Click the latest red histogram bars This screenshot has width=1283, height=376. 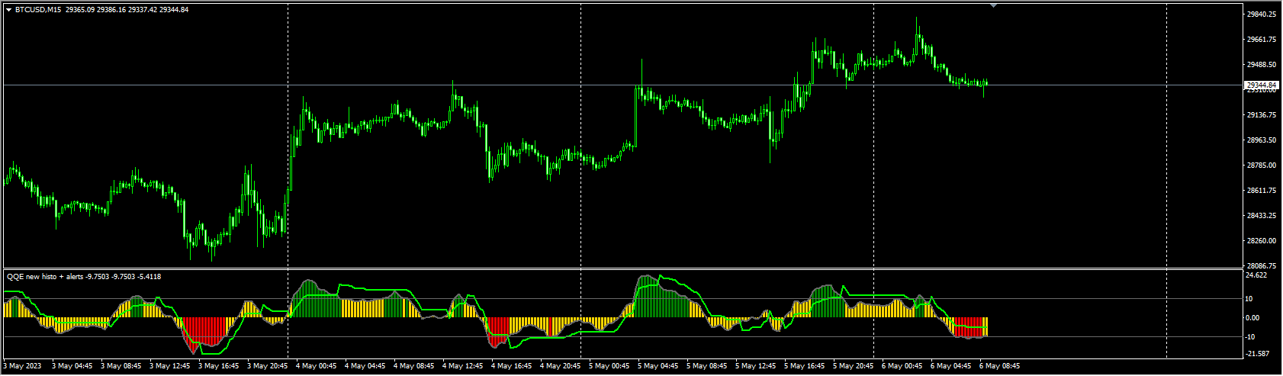point(970,326)
